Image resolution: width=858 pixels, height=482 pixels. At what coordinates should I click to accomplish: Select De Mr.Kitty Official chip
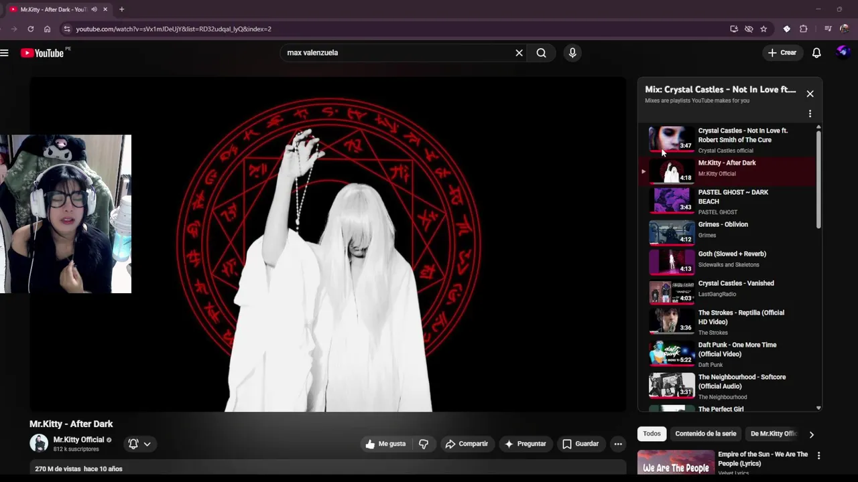point(774,434)
